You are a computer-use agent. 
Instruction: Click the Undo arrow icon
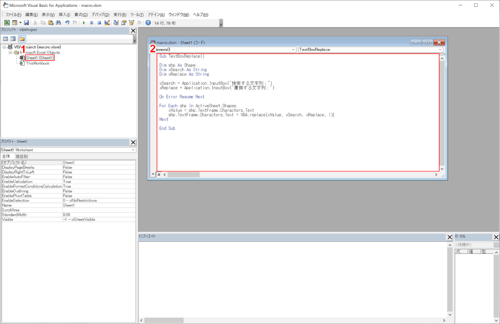pyautogui.click(x=68, y=23)
